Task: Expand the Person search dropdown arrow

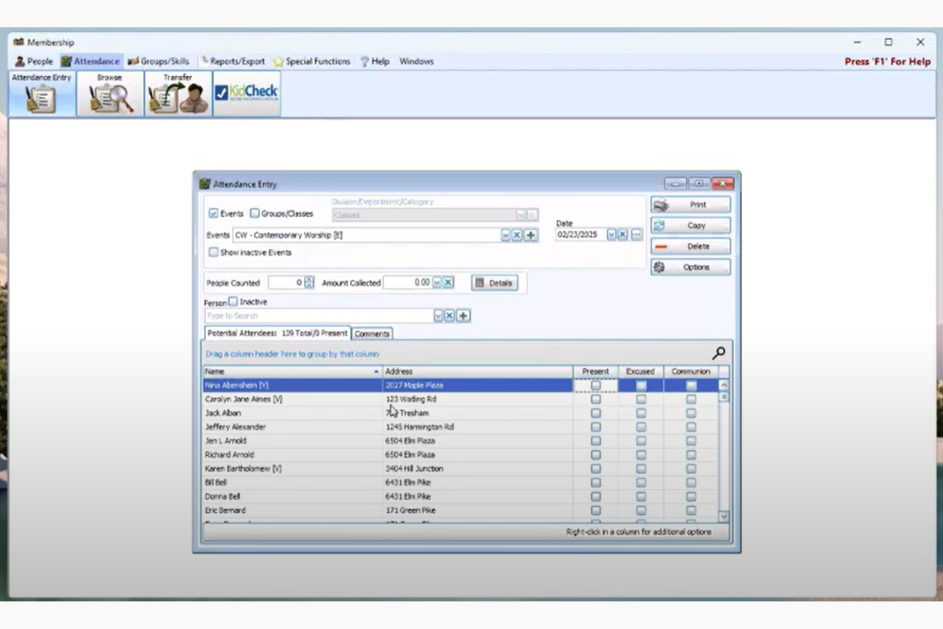Action: tap(438, 315)
